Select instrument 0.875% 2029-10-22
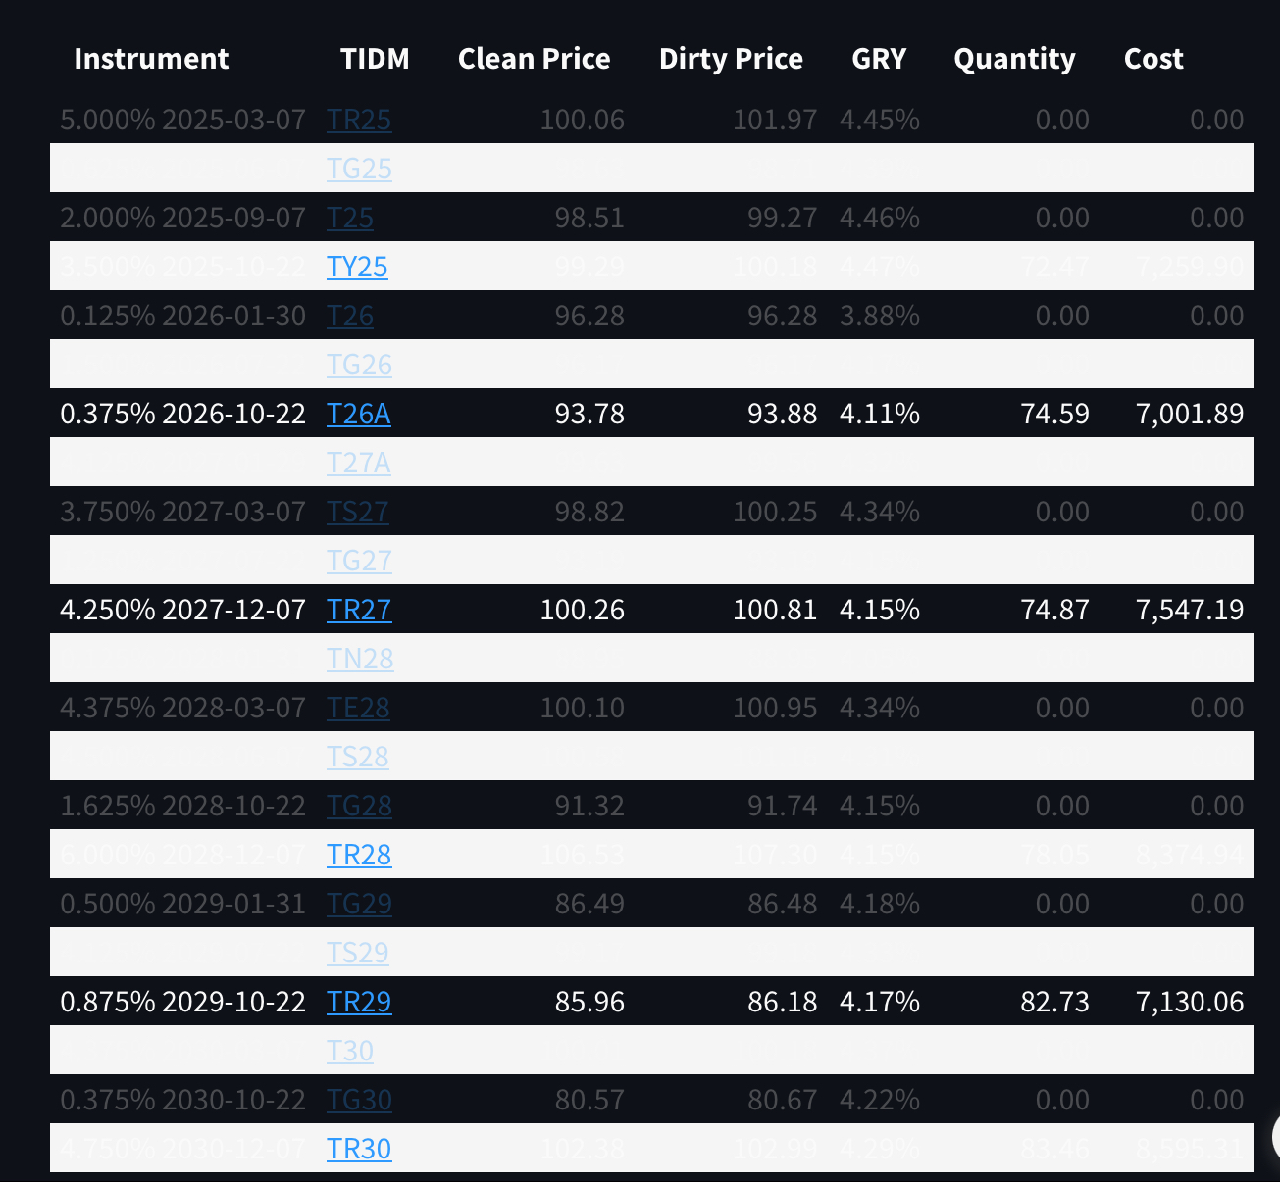Screen dimensions: 1280x1182 click(x=183, y=1002)
